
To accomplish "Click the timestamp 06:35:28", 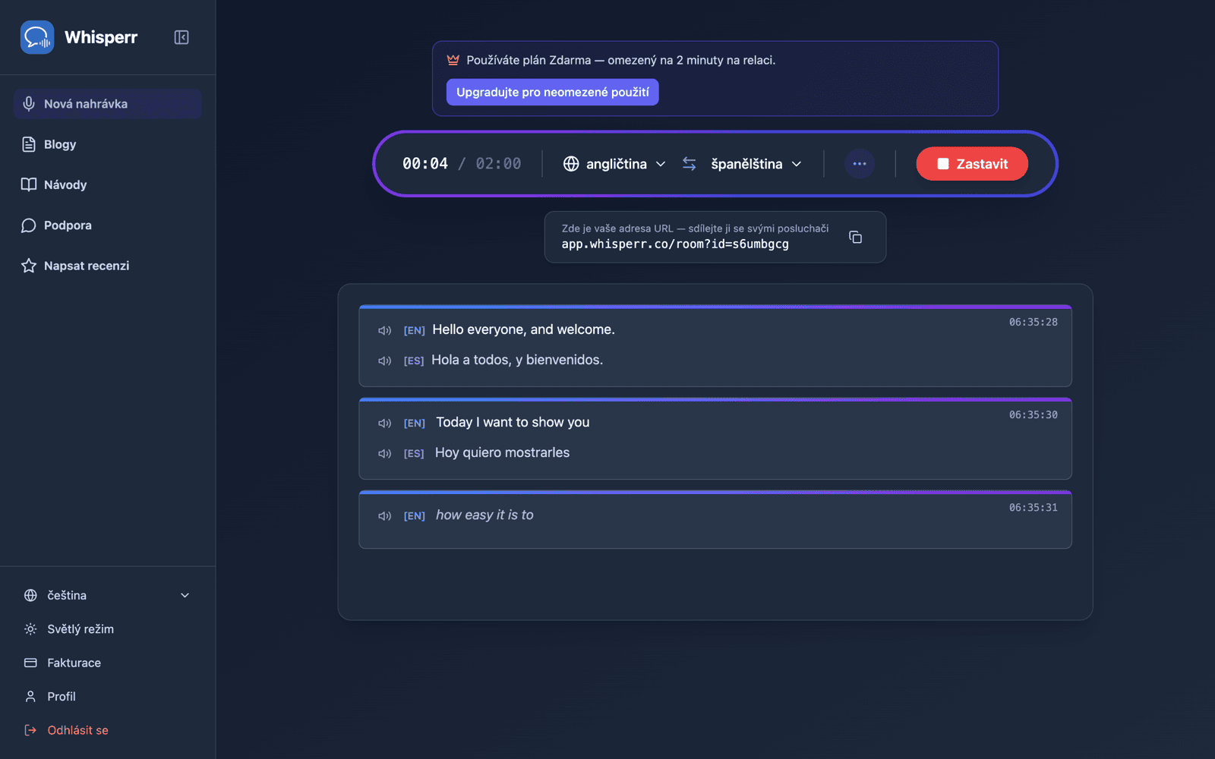I will [1033, 322].
